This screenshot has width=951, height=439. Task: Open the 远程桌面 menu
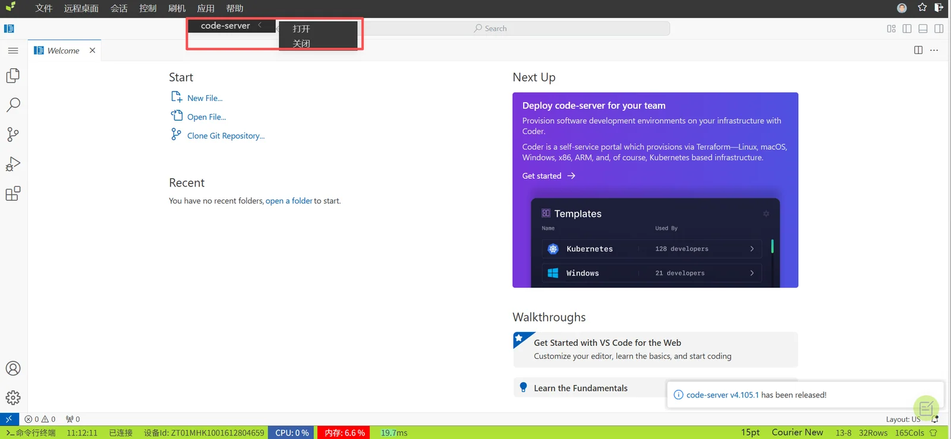point(81,8)
